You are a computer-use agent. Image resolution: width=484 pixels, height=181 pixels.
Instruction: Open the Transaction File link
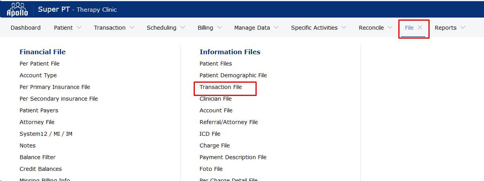[x=221, y=87]
